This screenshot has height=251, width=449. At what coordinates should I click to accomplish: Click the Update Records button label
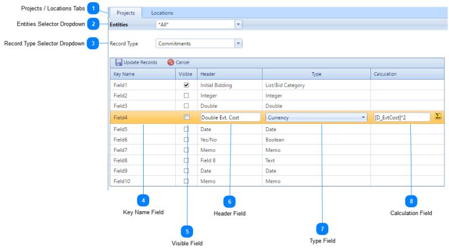[x=140, y=62]
